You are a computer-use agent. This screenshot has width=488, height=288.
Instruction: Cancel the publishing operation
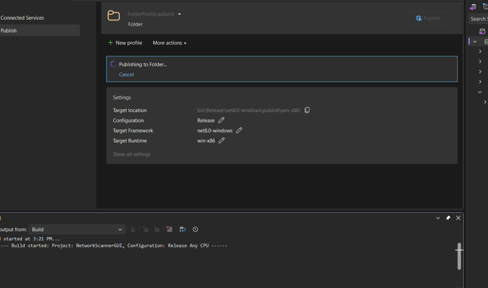(x=126, y=74)
